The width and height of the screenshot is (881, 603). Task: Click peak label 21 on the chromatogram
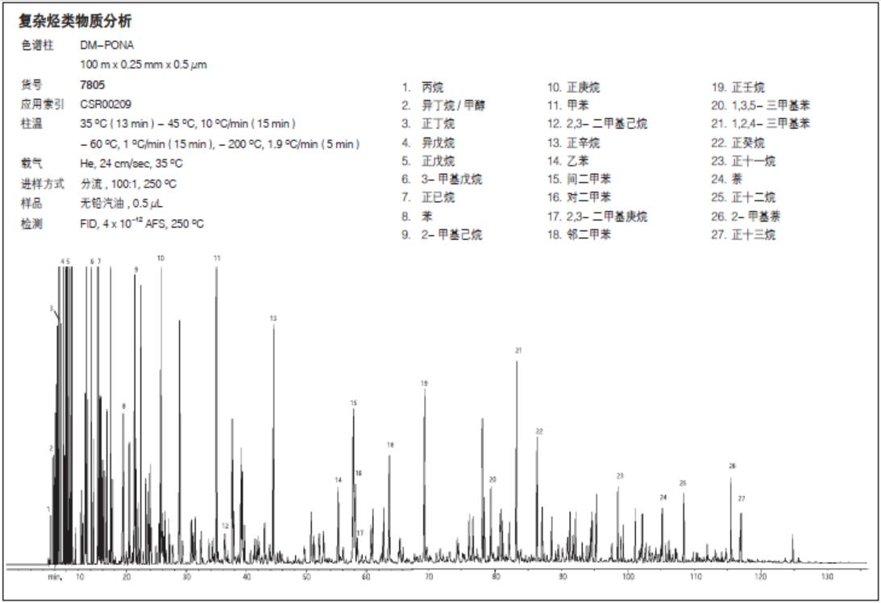pyautogui.click(x=518, y=350)
